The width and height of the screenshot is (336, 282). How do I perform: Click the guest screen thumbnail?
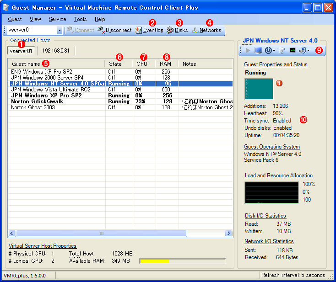tap(259, 89)
